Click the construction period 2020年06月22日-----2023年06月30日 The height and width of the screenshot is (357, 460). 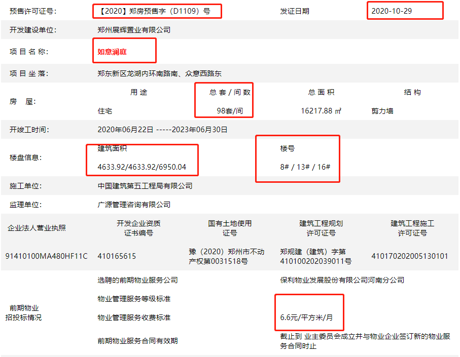162,130
